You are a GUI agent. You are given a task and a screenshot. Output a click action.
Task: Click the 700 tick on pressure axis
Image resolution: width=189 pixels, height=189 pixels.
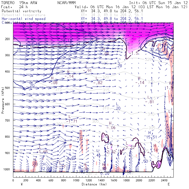click(7, 120)
